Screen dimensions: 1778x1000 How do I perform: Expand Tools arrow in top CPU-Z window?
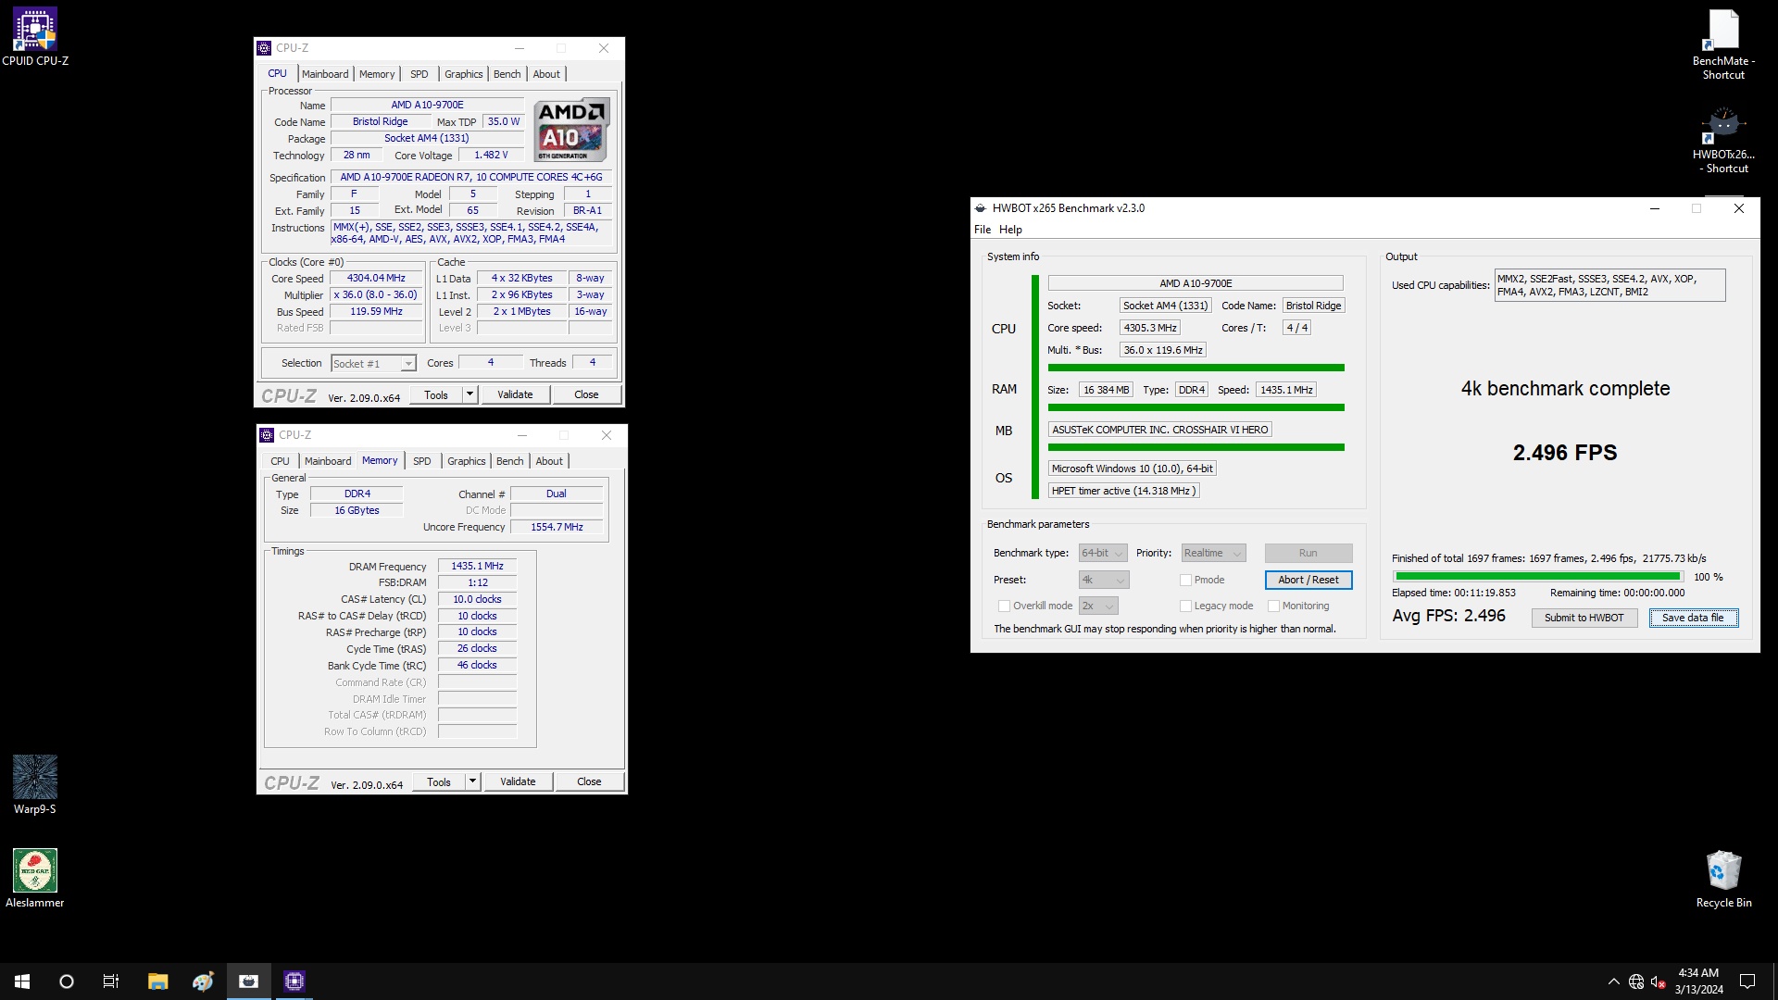click(470, 394)
